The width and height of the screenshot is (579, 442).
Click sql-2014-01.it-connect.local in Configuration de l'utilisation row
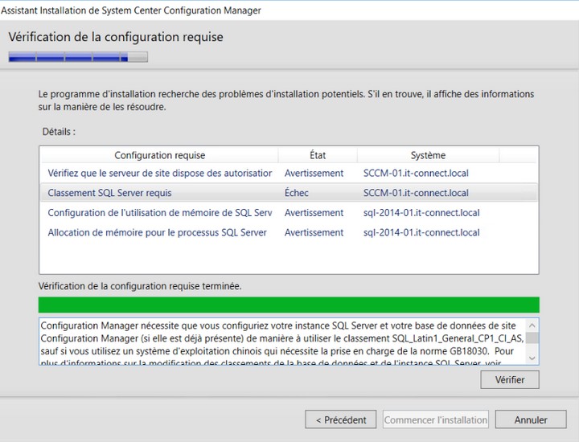[421, 213]
